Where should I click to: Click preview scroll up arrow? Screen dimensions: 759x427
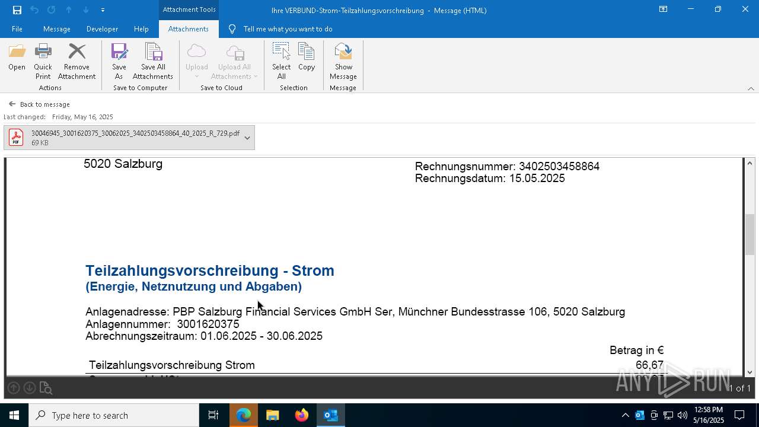[750, 163]
